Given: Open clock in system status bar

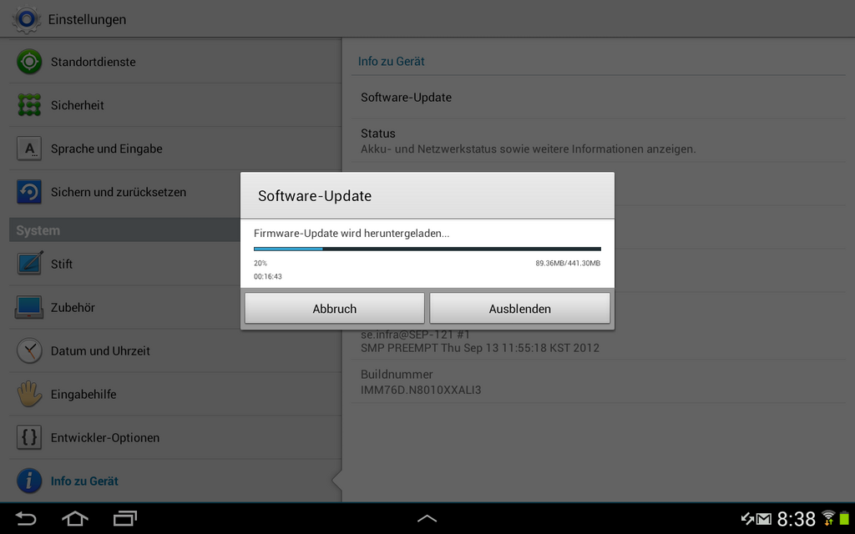Looking at the screenshot, I should point(796,518).
